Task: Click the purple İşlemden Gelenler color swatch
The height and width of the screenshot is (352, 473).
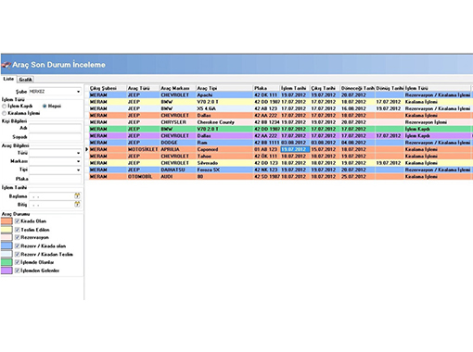Action: pos(6,270)
